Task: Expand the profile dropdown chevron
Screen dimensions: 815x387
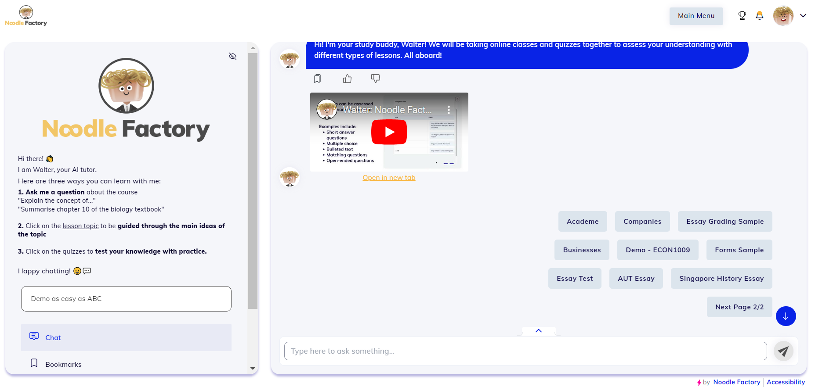Action: click(x=803, y=16)
